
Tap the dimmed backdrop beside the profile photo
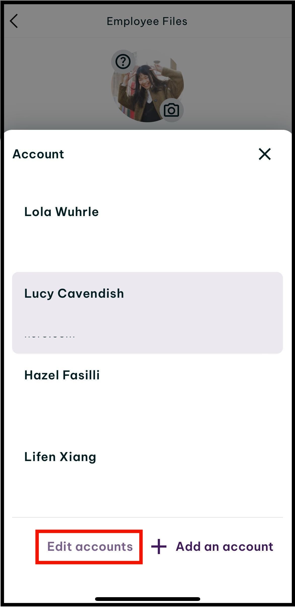coord(240,86)
